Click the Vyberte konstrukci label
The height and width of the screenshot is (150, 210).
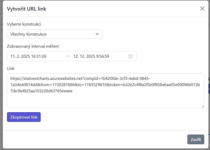pyautogui.click(x=24, y=24)
